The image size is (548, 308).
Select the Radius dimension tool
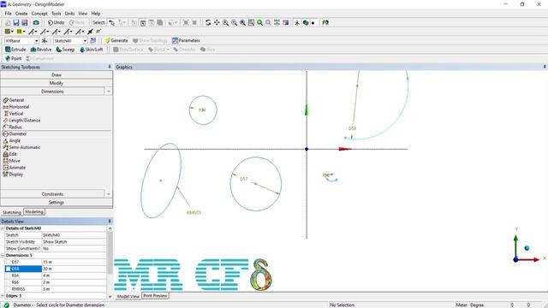[13, 127]
